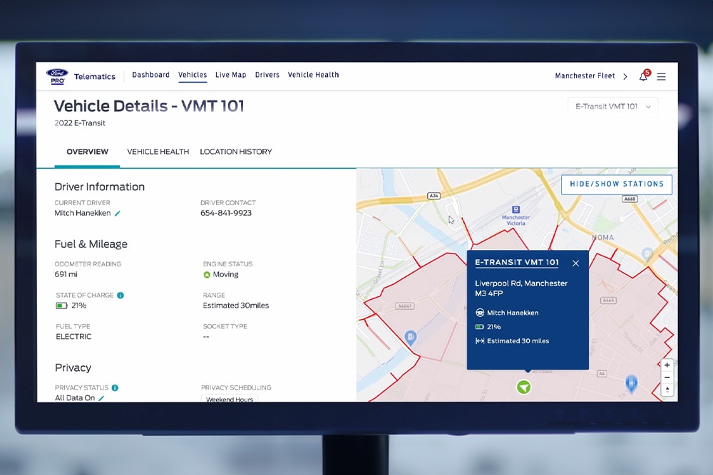The width and height of the screenshot is (713, 475).
Task: Select the Location History tab
Action: click(x=237, y=152)
